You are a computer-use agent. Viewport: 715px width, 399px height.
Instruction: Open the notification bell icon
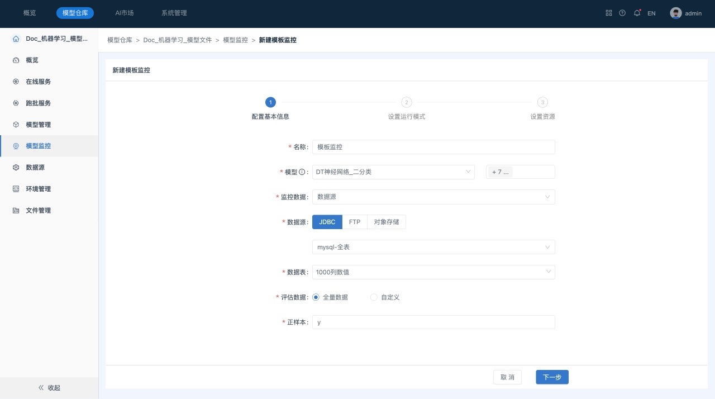tap(637, 13)
